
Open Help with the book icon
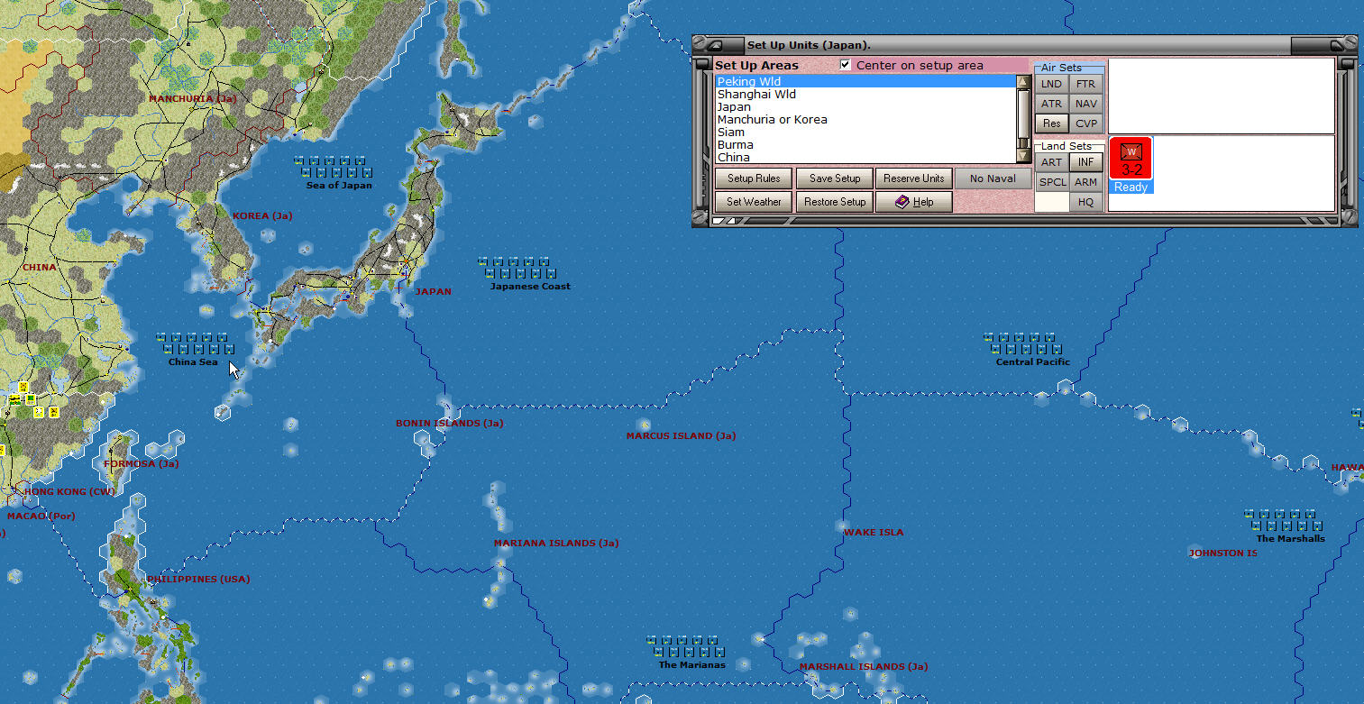pyautogui.click(x=913, y=202)
